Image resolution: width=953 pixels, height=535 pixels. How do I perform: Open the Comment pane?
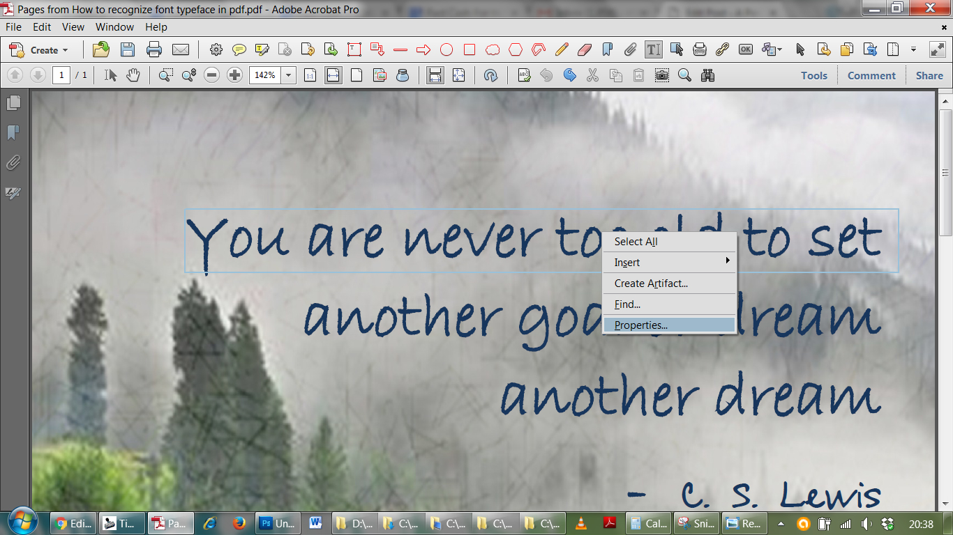coord(871,75)
